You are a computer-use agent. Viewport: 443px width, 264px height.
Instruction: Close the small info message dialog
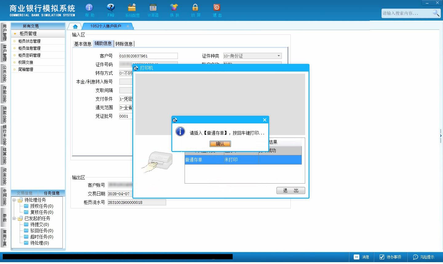tap(265, 120)
